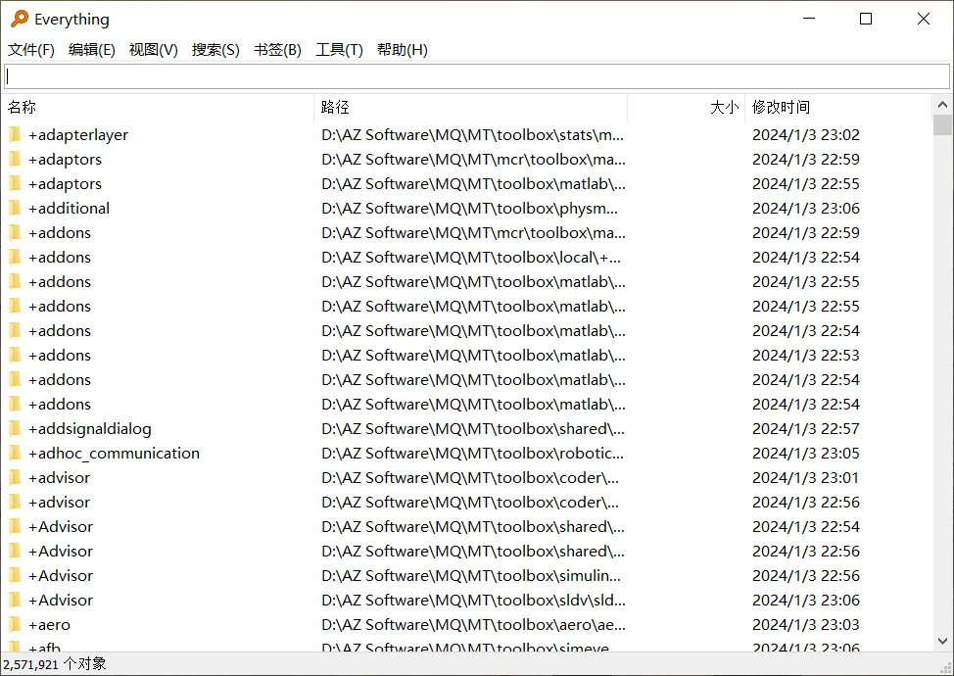Viewport: 954px width, 676px height.
Task: Sort by the 修改时间 column header
Action: click(x=838, y=107)
